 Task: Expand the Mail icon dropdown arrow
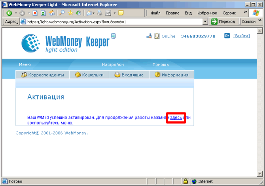pyautogui.click(x=94, y=13)
